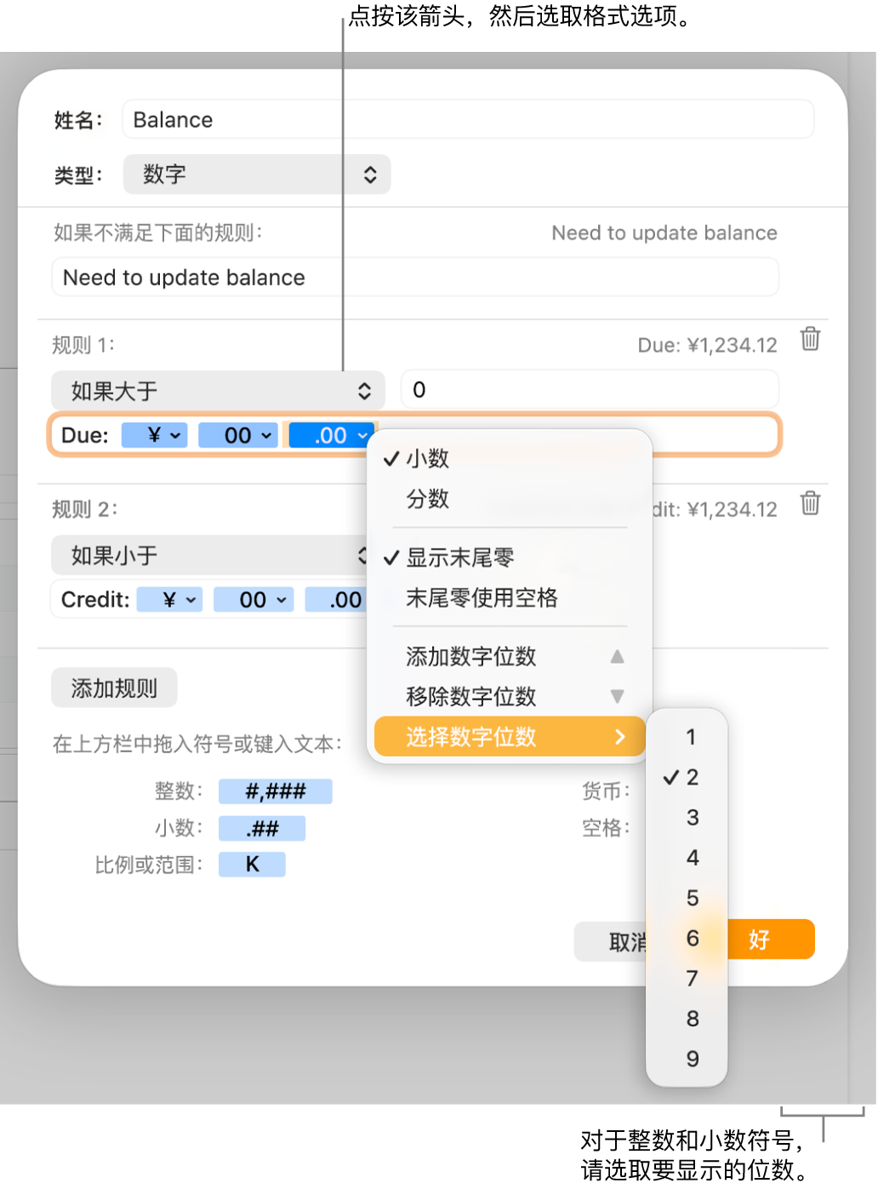Open the 如果大于 condition dropdown
This screenshot has width=878, height=1189.
(218, 390)
